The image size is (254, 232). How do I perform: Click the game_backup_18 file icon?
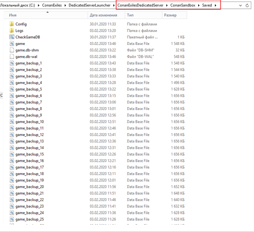point(12,174)
